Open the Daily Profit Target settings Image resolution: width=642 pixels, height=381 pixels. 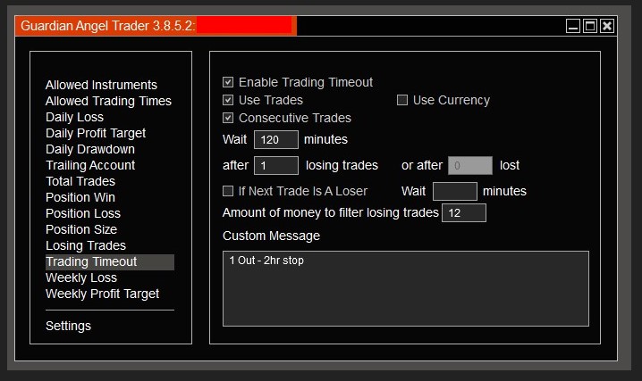pyautogui.click(x=96, y=133)
